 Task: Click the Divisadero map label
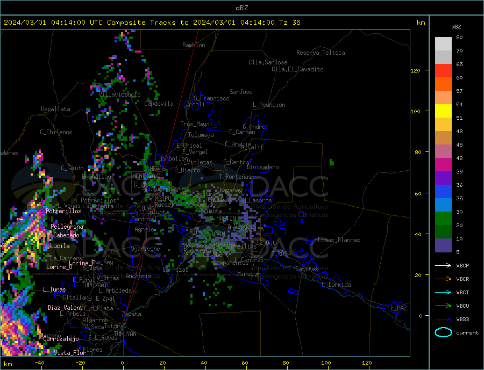[262, 167]
